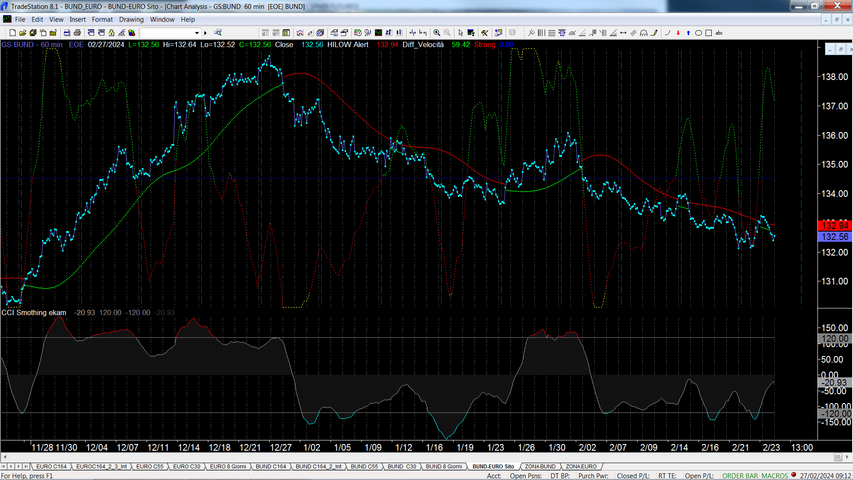Open the Help menu

pos(187,20)
